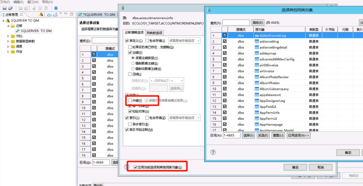Click the table icon beside AppFormInfo

pyautogui.click(x=257, y=113)
